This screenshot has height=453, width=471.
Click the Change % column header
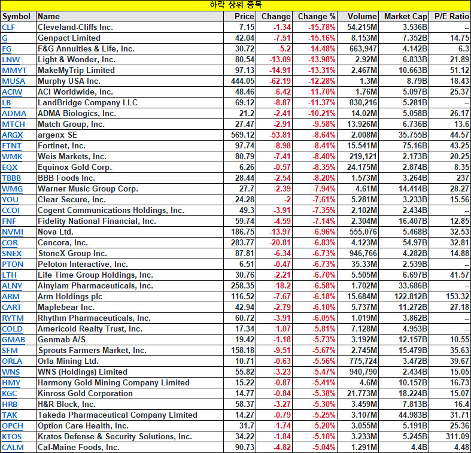click(315, 17)
